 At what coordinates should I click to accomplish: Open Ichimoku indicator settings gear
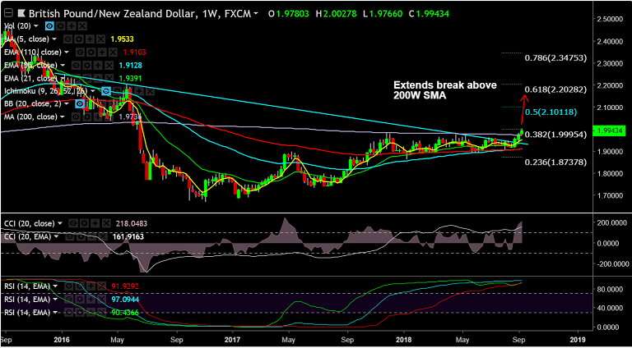(x=118, y=92)
